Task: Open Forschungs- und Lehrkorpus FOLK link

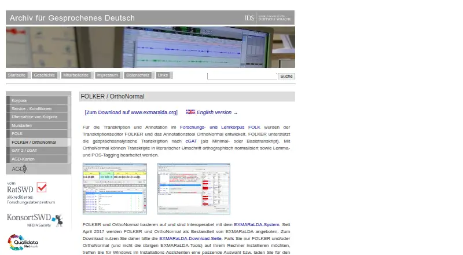Action: [220, 127]
